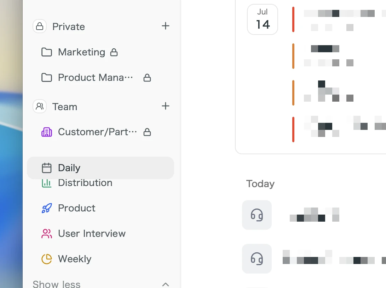Click the Show less chevron arrow
Image resolution: width=386 pixels, height=288 pixels.
tap(166, 284)
